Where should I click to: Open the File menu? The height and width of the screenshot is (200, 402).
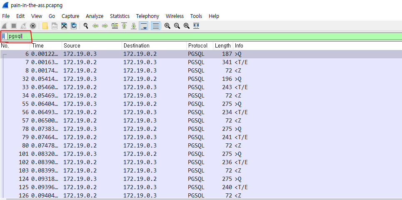(x=6, y=16)
